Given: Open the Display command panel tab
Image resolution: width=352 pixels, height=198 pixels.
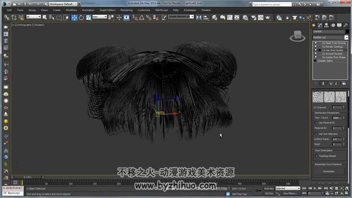Looking at the screenshot, I should tap(339, 25).
